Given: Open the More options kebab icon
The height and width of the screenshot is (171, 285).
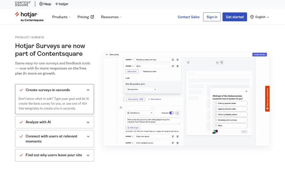Looking at the screenshot, I should click(x=148, y=99).
